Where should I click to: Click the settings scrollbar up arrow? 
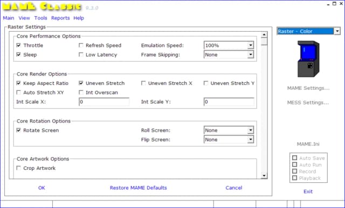[264, 34]
